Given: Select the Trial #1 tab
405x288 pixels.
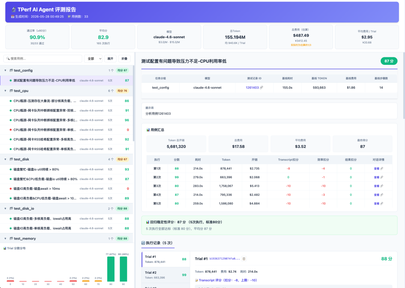Looking at the screenshot, I should pyautogui.click(x=166, y=259).
